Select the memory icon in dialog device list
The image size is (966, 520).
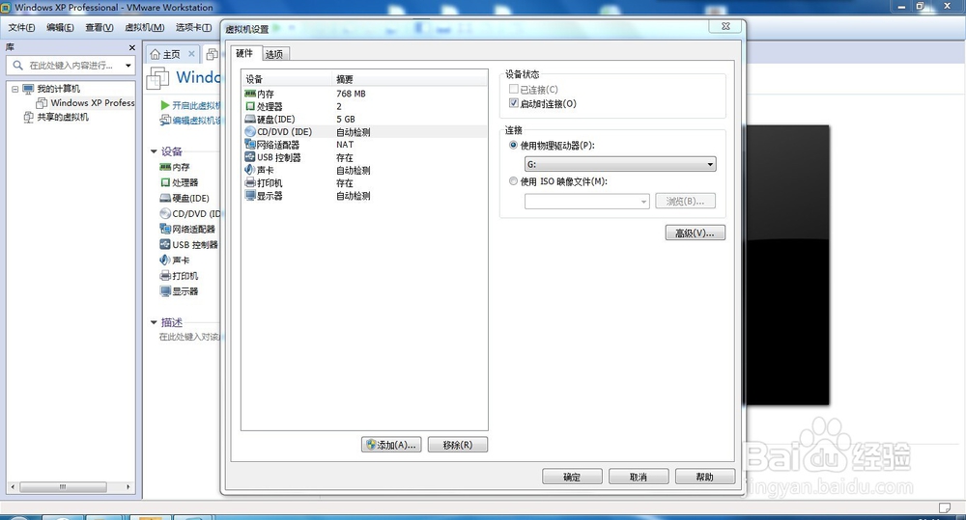(250, 94)
